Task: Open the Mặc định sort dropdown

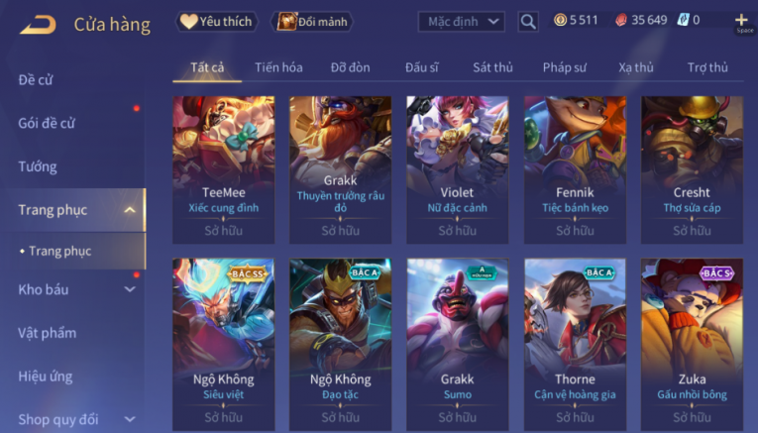Action: point(461,22)
